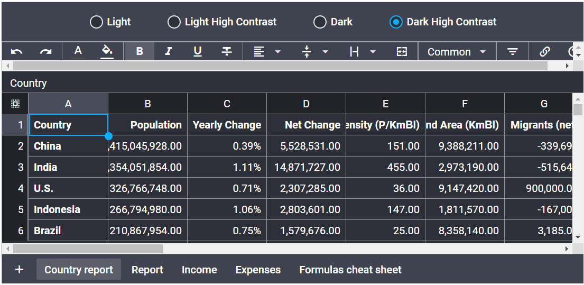Toggle strikethrough formatting

click(226, 51)
